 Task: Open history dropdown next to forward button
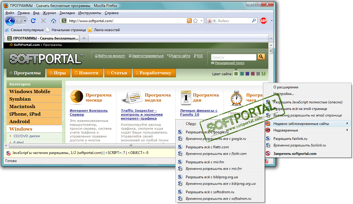tap(25, 21)
